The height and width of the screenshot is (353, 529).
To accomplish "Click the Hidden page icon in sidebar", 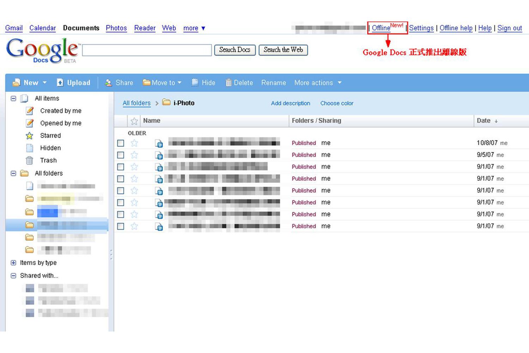I will [x=30, y=148].
